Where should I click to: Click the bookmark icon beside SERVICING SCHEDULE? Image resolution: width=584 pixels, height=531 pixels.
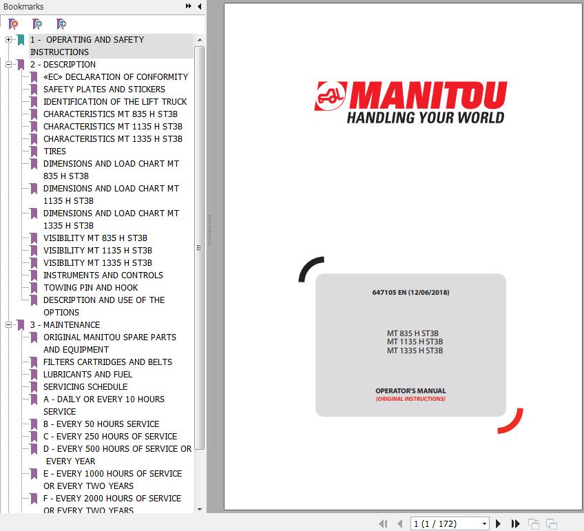(x=34, y=387)
